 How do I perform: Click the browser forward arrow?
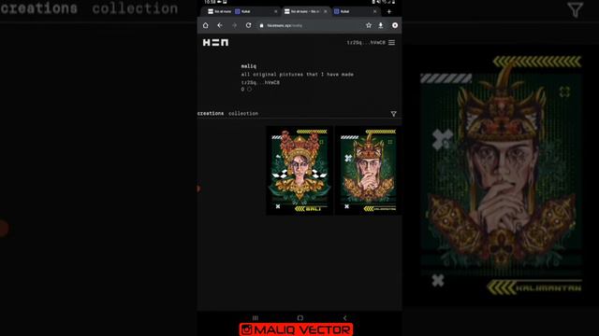pyautogui.click(x=234, y=25)
